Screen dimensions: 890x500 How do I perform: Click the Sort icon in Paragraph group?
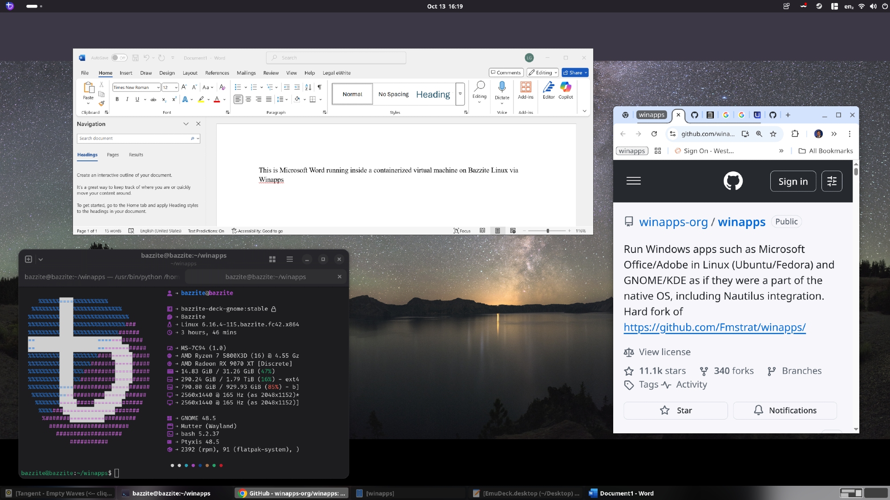point(308,88)
